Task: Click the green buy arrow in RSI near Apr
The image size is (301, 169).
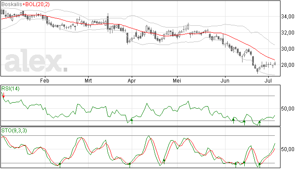Action: 132,121
